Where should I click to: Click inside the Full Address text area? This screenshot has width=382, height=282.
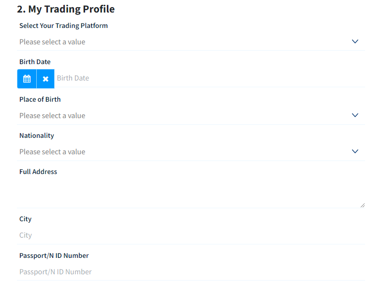pyautogui.click(x=191, y=193)
